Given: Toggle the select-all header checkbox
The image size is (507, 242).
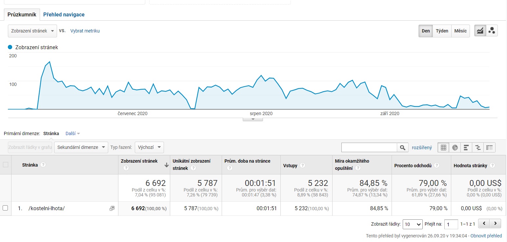Looking at the screenshot, I should 6,165.
